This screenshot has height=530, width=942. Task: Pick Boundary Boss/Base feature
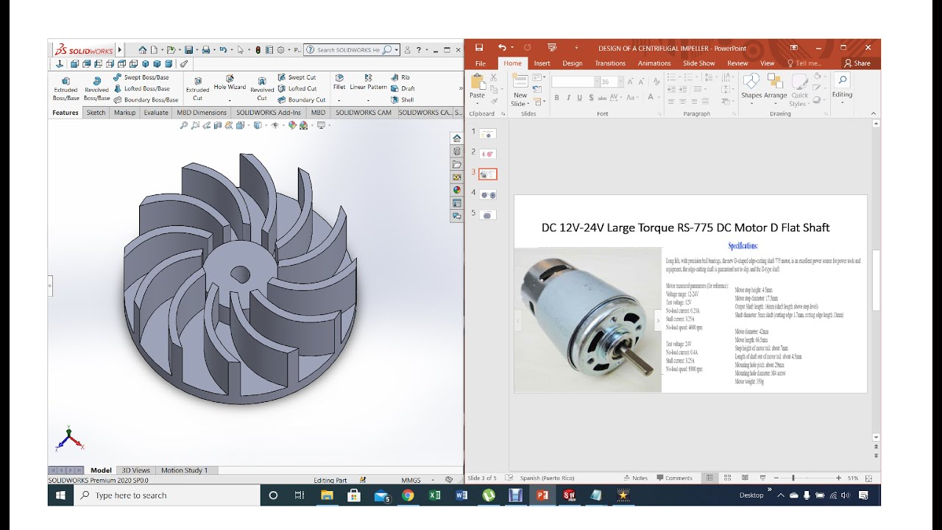(x=146, y=99)
